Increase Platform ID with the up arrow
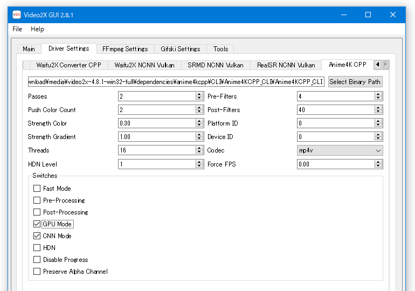 coord(378,121)
